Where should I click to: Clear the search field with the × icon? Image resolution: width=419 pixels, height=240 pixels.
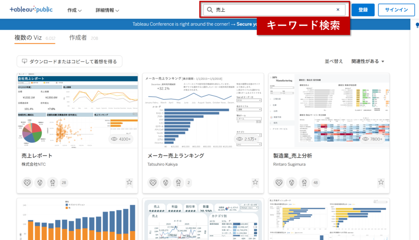338,10
